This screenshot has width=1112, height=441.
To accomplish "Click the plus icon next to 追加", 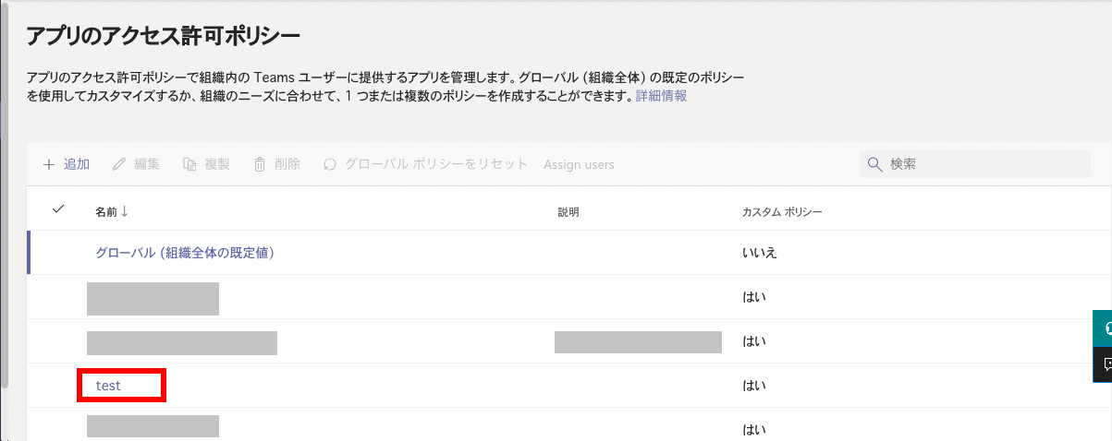I will [48, 164].
